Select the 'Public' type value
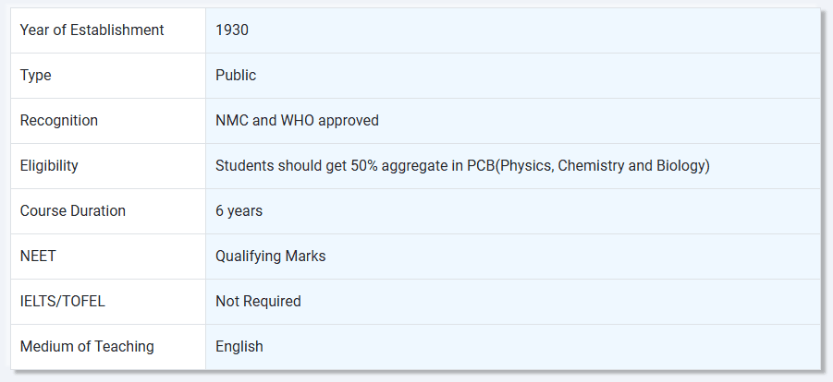The height and width of the screenshot is (382, 833). [236, 76]
